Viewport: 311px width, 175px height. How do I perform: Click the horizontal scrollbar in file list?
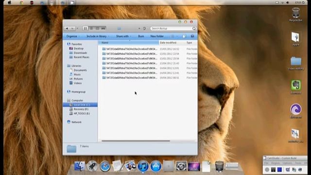(x=136, y=141)
